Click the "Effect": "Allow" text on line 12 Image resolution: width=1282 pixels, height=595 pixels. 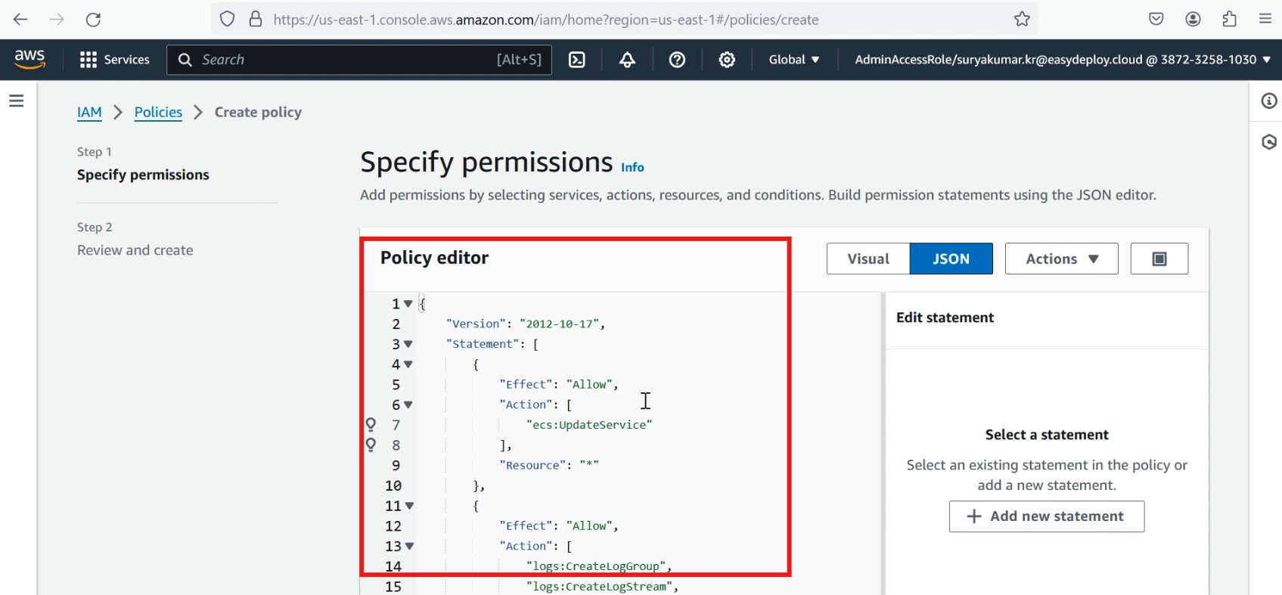[559, 525]
